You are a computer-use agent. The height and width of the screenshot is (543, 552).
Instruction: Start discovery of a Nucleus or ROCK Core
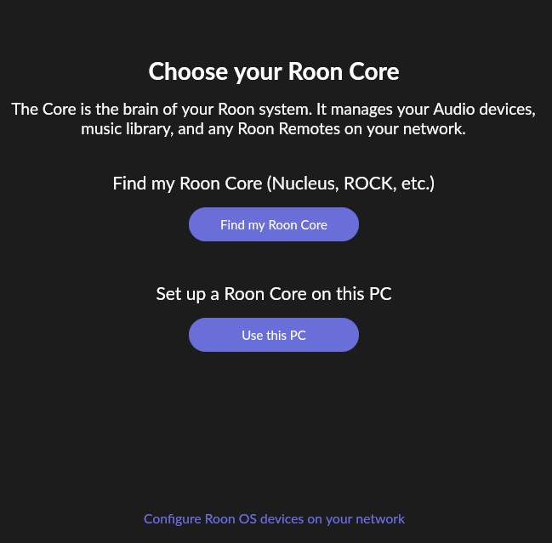point(274,224)
